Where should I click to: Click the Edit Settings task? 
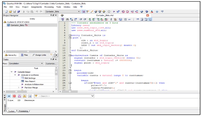pos(30,78)
